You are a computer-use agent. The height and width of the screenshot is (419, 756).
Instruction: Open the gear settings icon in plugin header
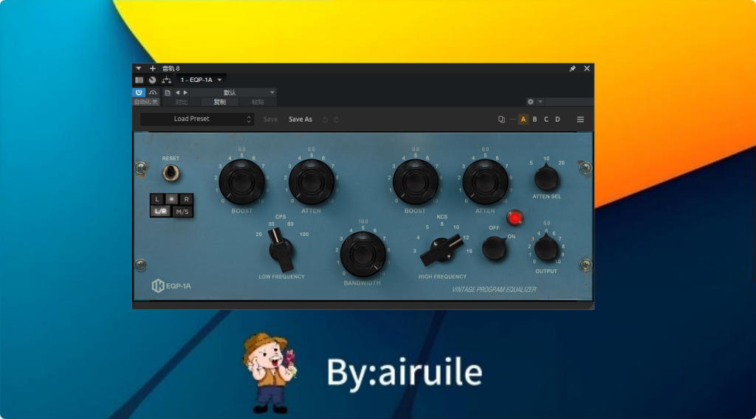pyautogui.click(x=530, y=102)
